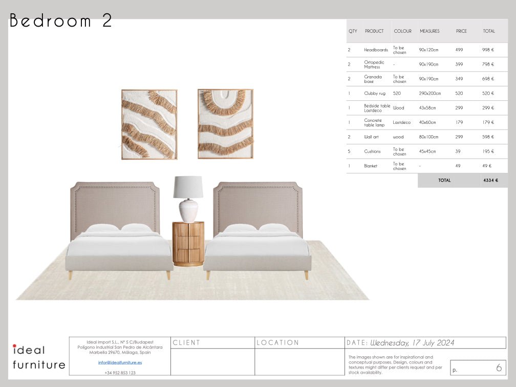The width and height of the screenshot is (516, 387).
Task: Select the Bedroom 2 page title
Action: (x=60, y=21)
